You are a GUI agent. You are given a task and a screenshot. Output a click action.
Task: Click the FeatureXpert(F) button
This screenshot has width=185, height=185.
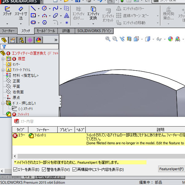click(x=171, y=169)
